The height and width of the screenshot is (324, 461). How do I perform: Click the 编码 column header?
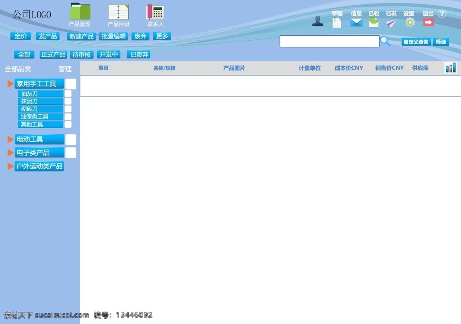(x=103, y=68)
